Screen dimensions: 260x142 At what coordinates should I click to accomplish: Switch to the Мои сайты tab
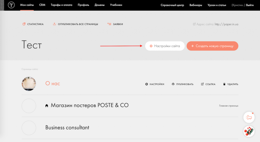[27, 5]
